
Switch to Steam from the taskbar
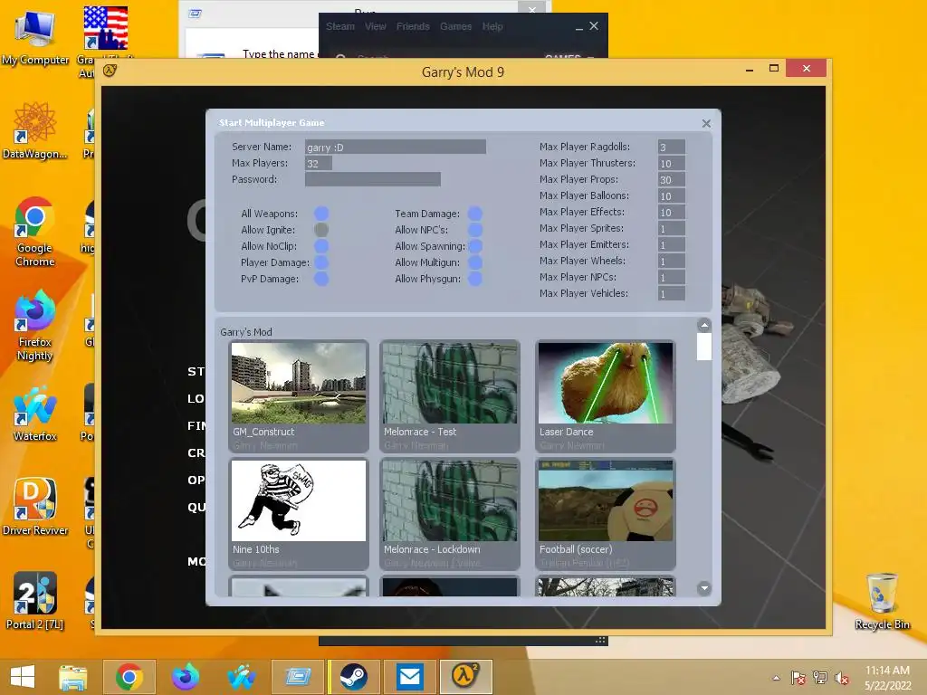(x=354, y=677)
